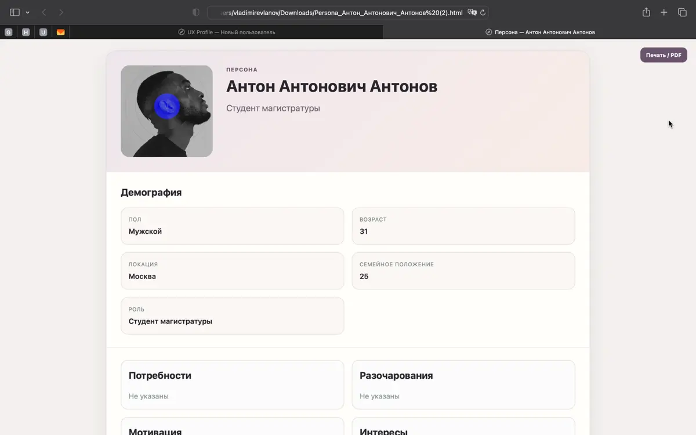Click the Разочарования card heading
696x435 pixels.
click(396, 376)
